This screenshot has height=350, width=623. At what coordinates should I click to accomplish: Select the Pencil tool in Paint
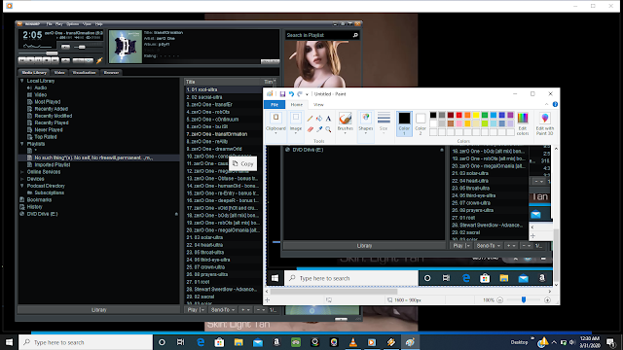pos(310,119)
